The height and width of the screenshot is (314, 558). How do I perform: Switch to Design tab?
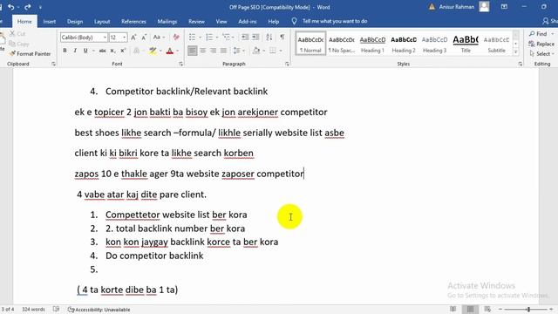click(x=75, y=21)
